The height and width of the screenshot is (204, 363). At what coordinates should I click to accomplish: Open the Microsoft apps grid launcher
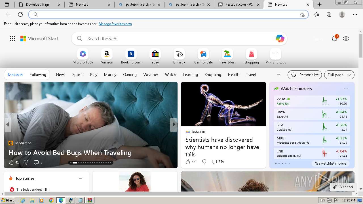tap(12, 39)
